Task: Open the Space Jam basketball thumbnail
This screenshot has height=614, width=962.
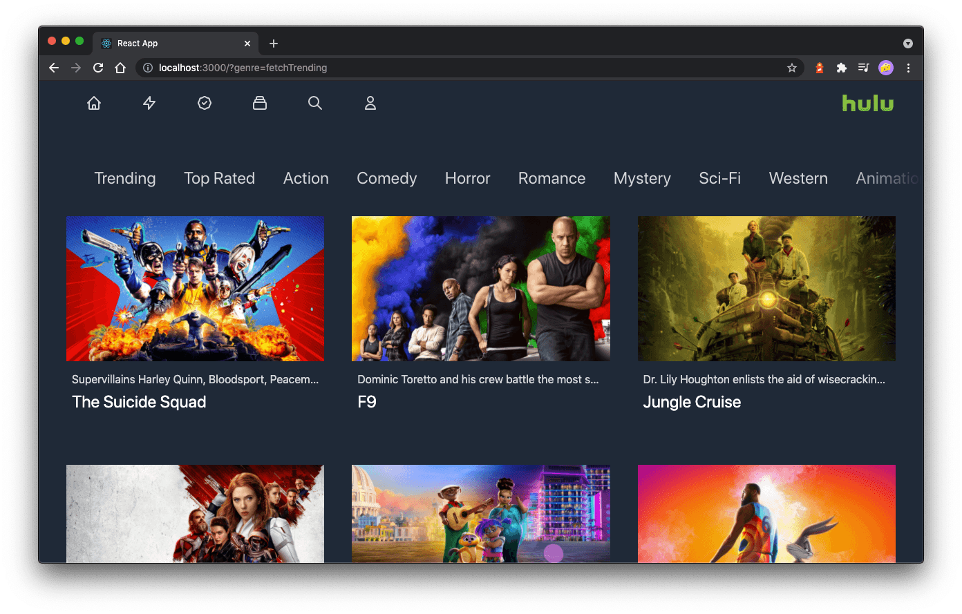Action: click(x=766, y=514)
